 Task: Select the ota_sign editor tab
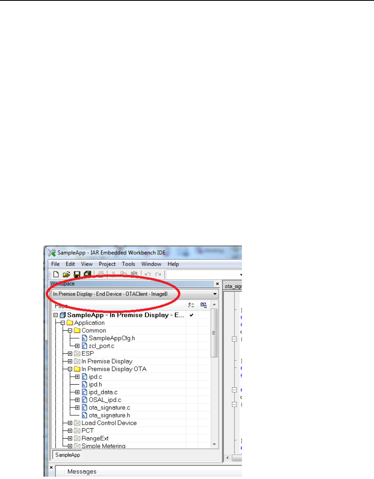tap(233, 286)
